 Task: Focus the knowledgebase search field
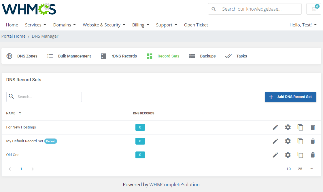(x=255, y=9)
